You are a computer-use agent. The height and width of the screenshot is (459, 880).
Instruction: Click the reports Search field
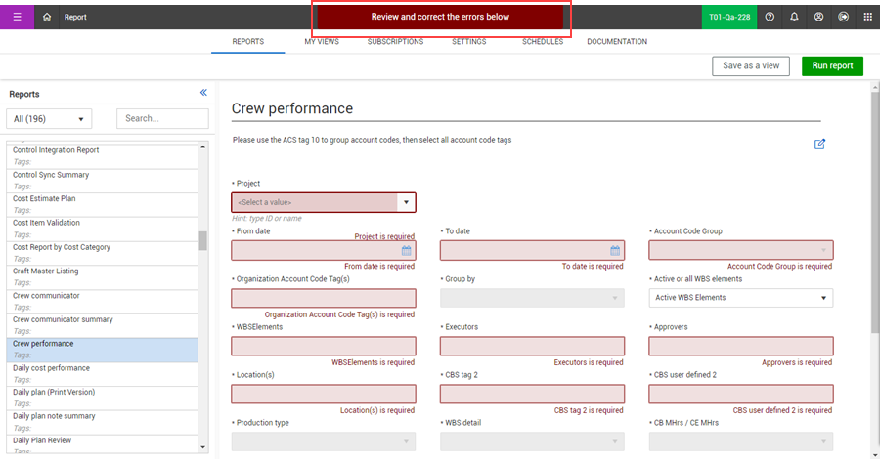[162, 118]
